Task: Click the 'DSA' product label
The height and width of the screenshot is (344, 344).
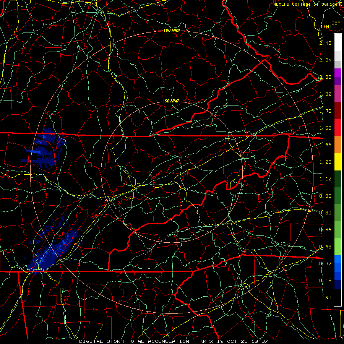Action: click(x=336, y=23)
